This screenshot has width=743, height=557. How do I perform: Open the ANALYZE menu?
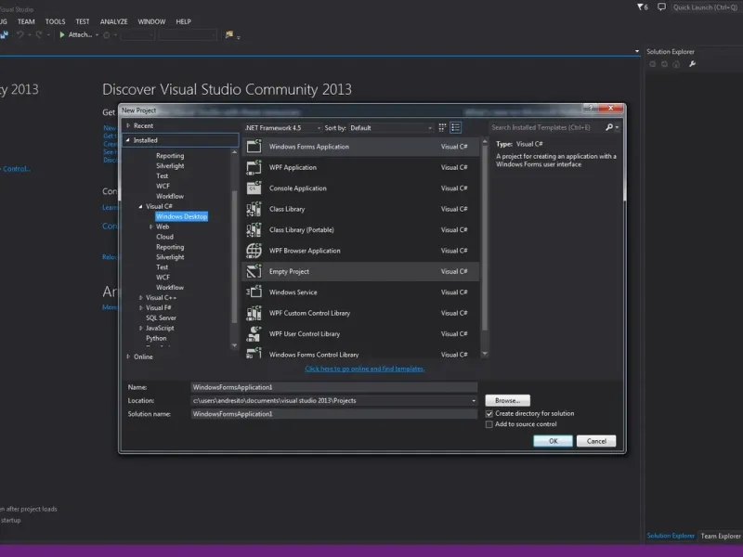pyautogui.click(x=113, y=21)
